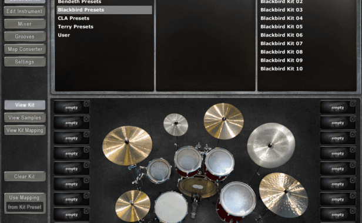Select topmost empty slot in right column
Screen dimensions: 362x223
338,107
